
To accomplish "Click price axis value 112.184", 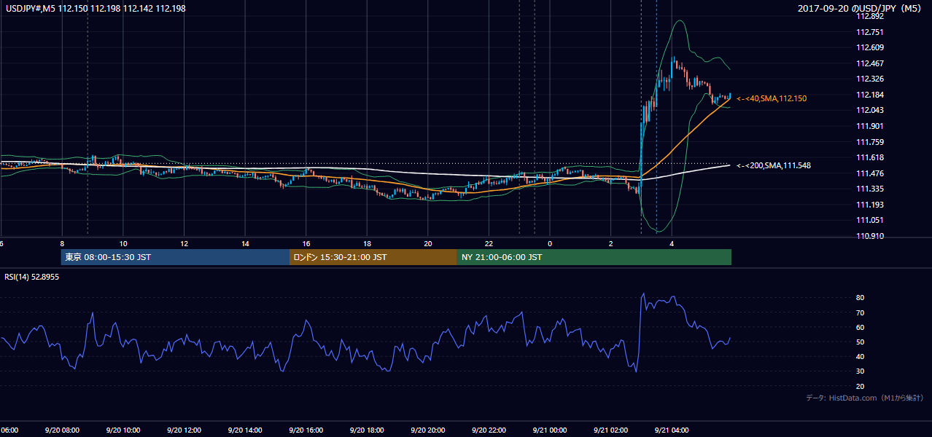I will click(871, 95).
